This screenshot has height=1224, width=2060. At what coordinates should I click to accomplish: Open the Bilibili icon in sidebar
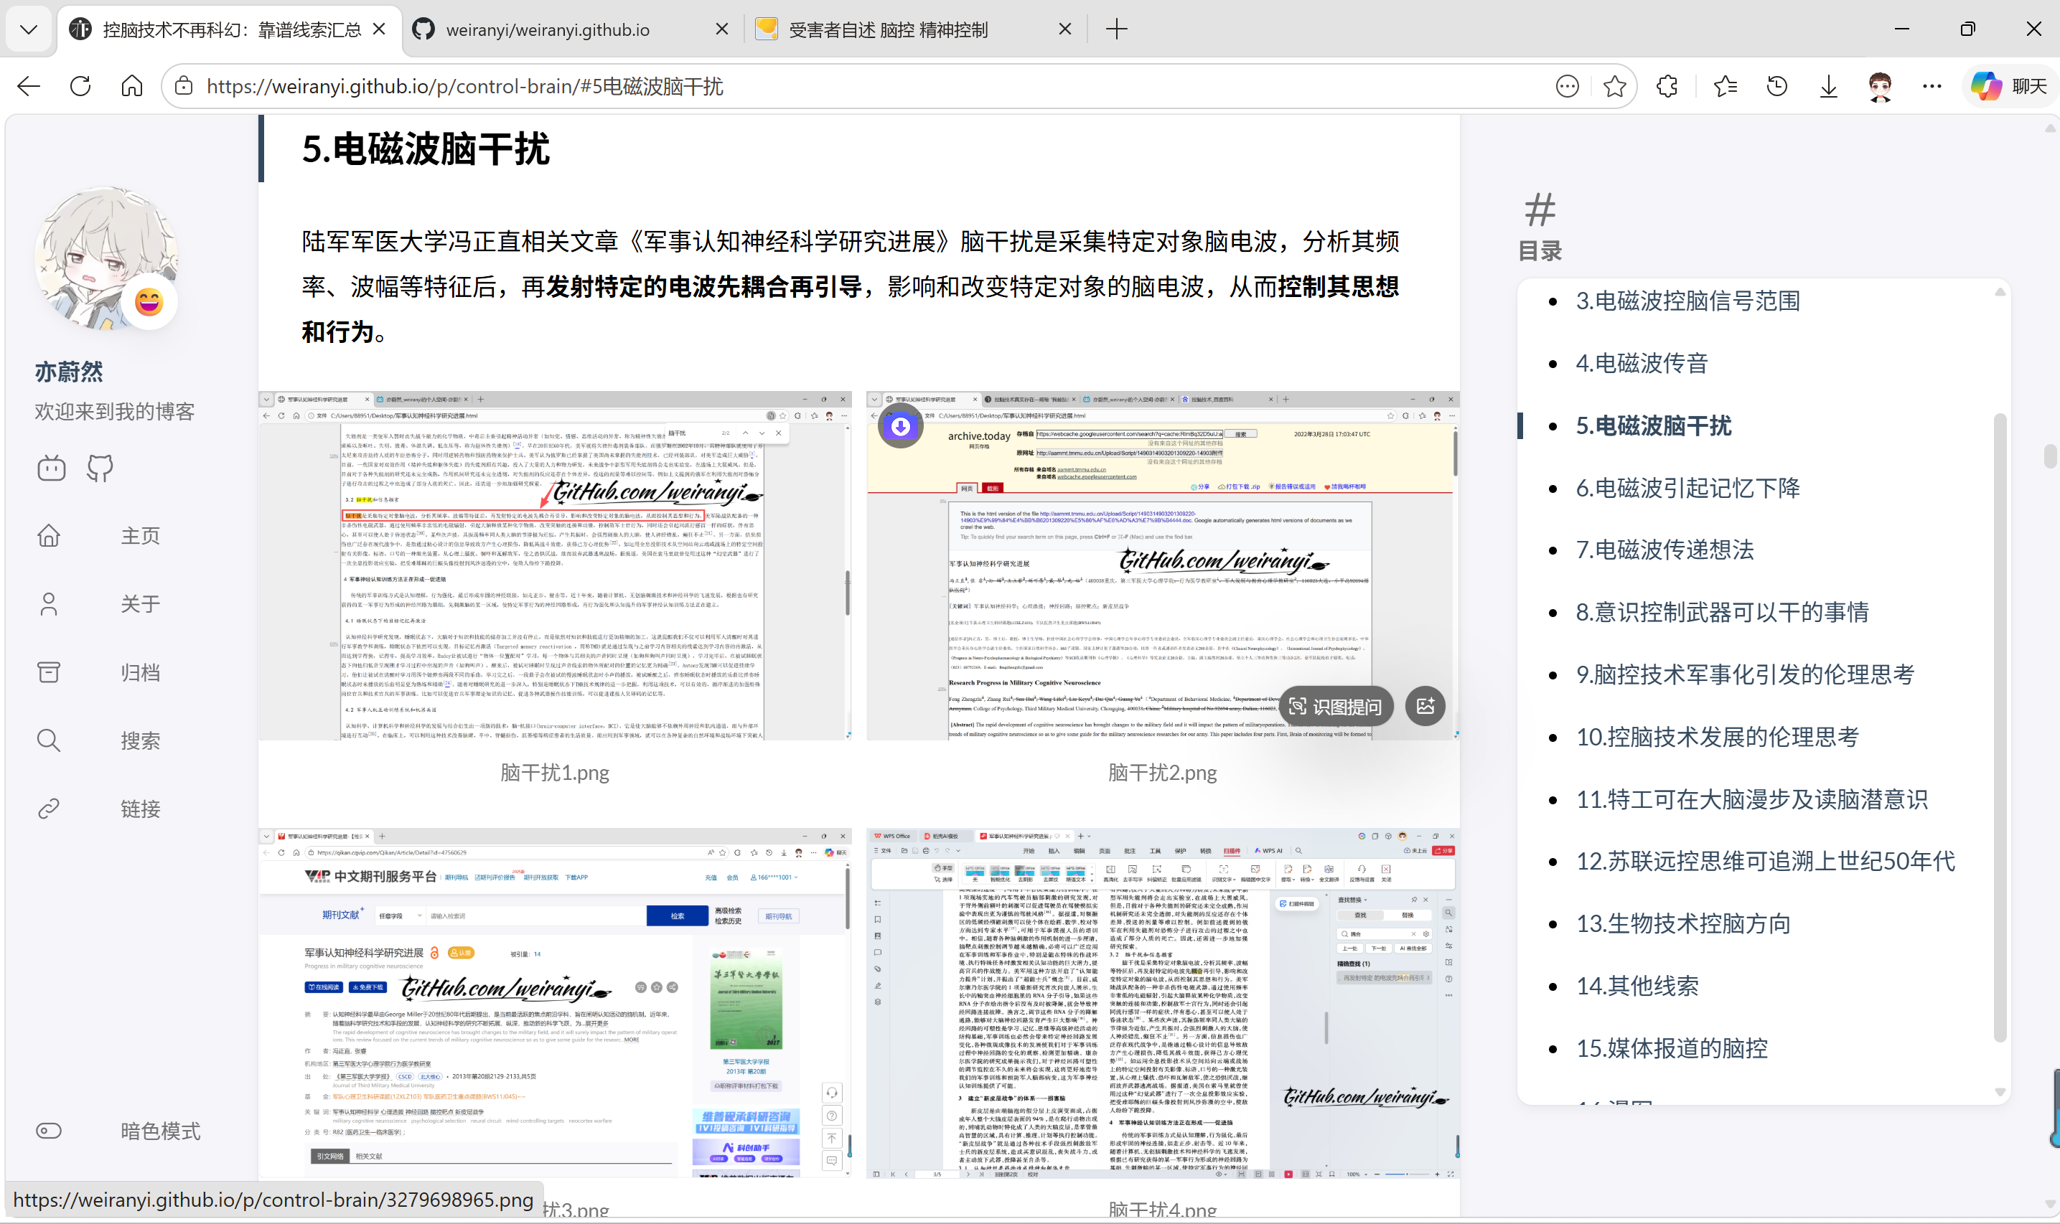(x=51, y=469)
